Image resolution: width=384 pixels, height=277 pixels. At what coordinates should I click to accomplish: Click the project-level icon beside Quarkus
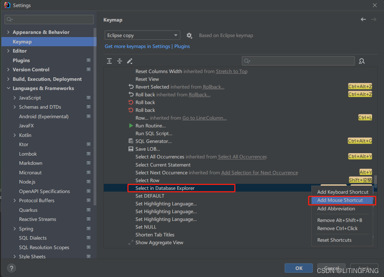[x=89, y=210]
